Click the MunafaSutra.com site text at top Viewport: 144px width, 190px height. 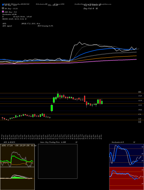105,4
